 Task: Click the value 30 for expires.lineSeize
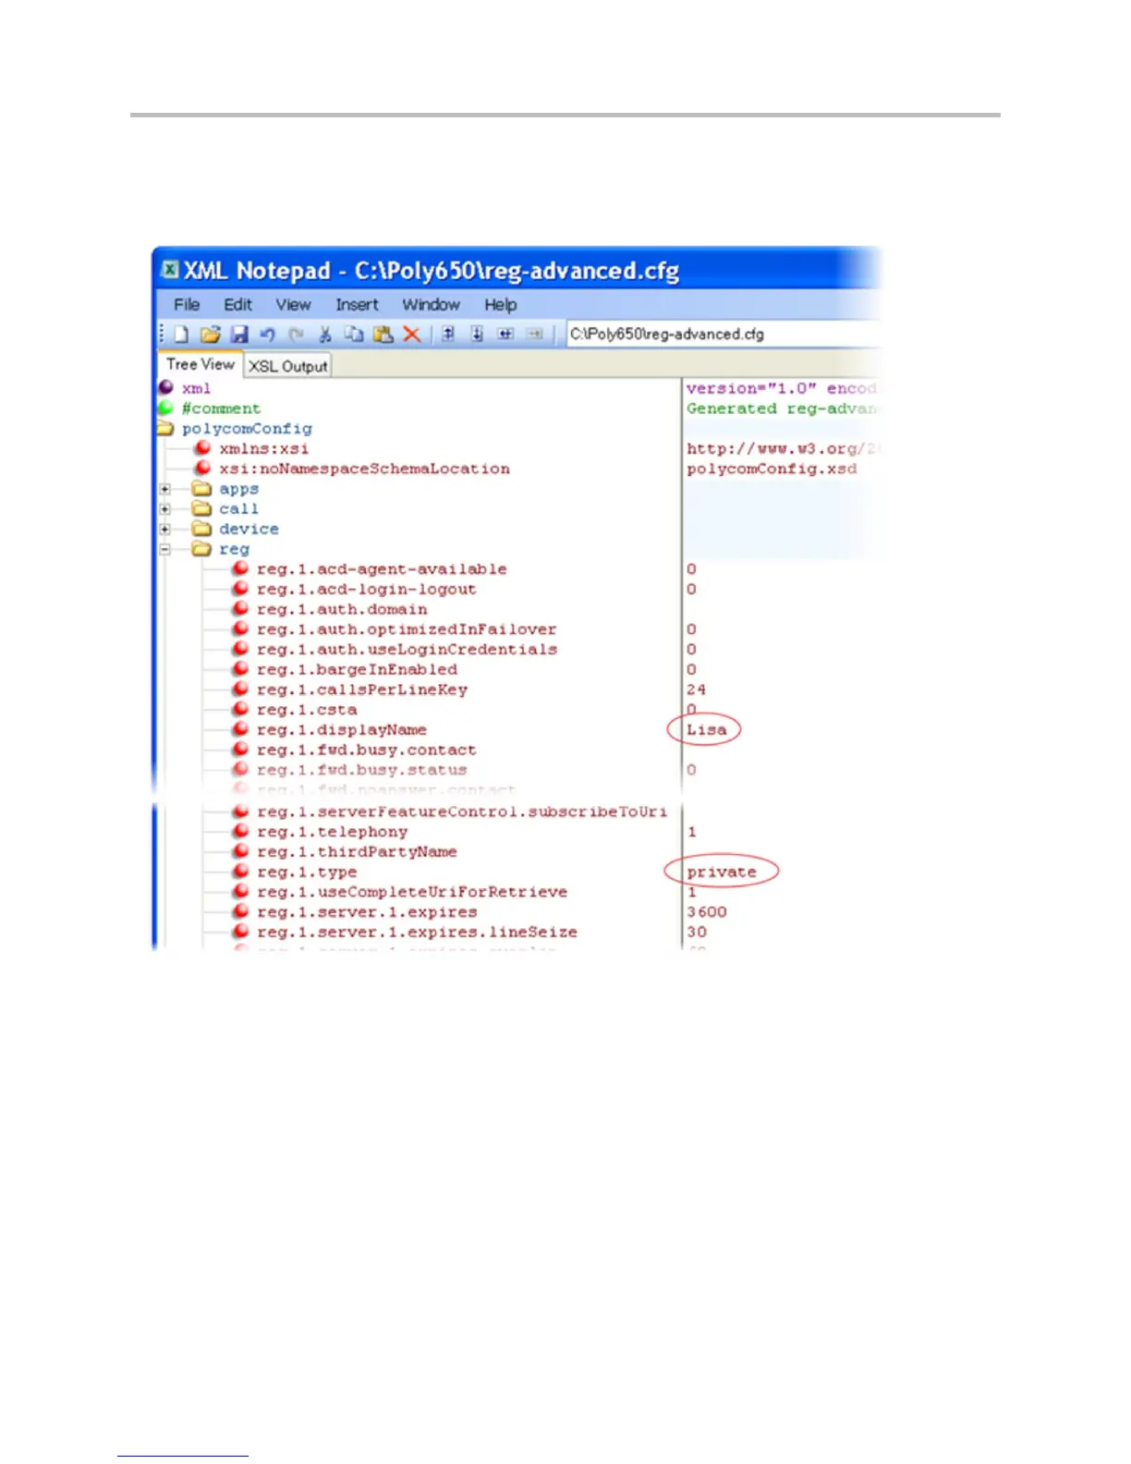click(x=697, y=933)
